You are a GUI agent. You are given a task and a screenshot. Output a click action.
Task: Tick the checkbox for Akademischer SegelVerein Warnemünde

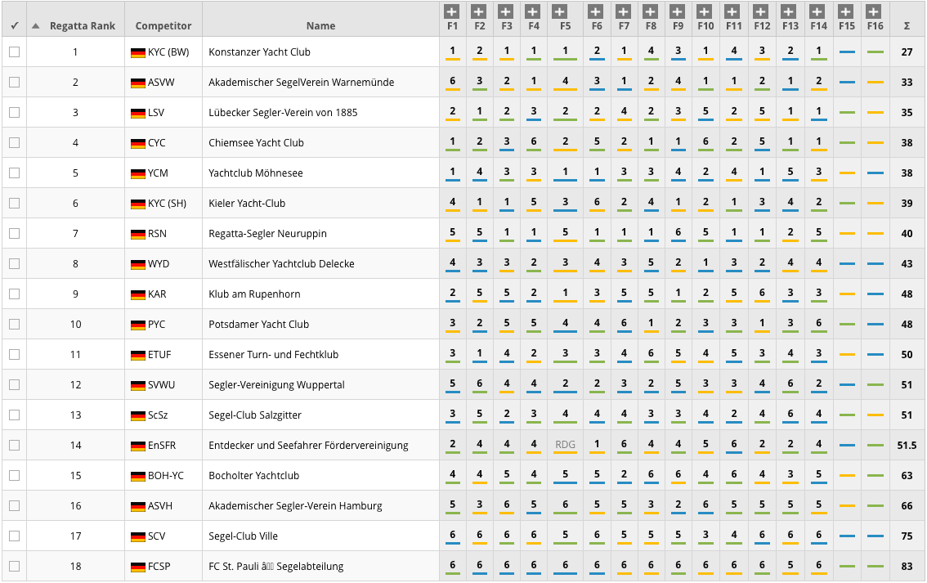14,83
